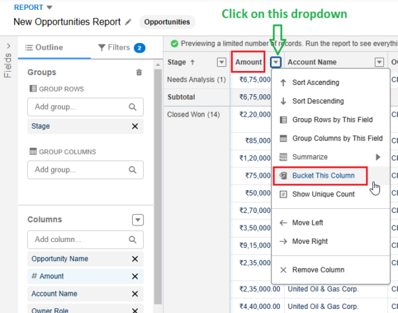398x313 pixels.
Task: Open the Columns section dropdown menu
Action: tap(138, 220)
